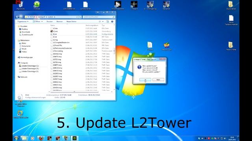The image size is (252, 141).
Task: Click the question mark icon in the update dialog
Action: click(139, 67)
